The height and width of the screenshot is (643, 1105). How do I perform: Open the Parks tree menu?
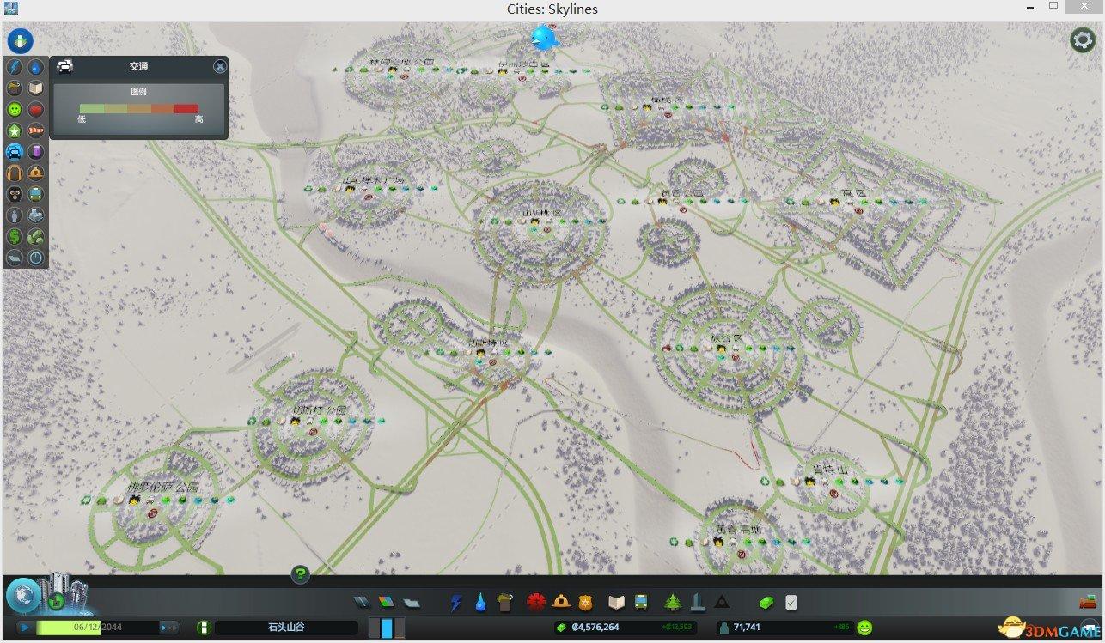pos(673,603)
